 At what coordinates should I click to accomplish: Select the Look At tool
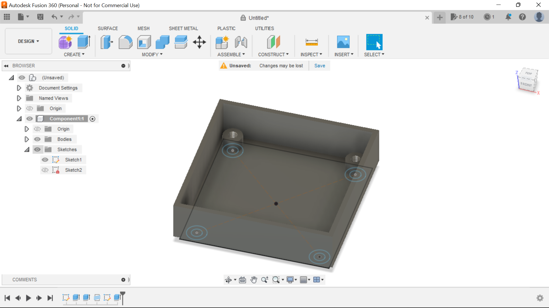242,280
